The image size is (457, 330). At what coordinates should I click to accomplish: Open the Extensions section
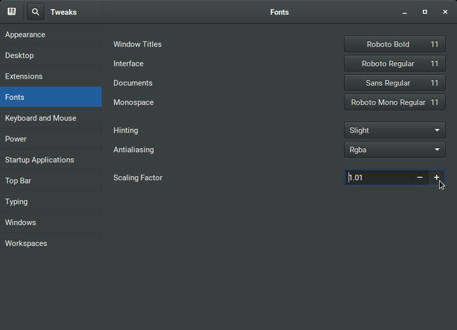[24, 76]
